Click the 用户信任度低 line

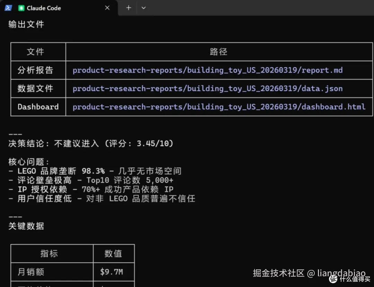click(x=102, y=199)
